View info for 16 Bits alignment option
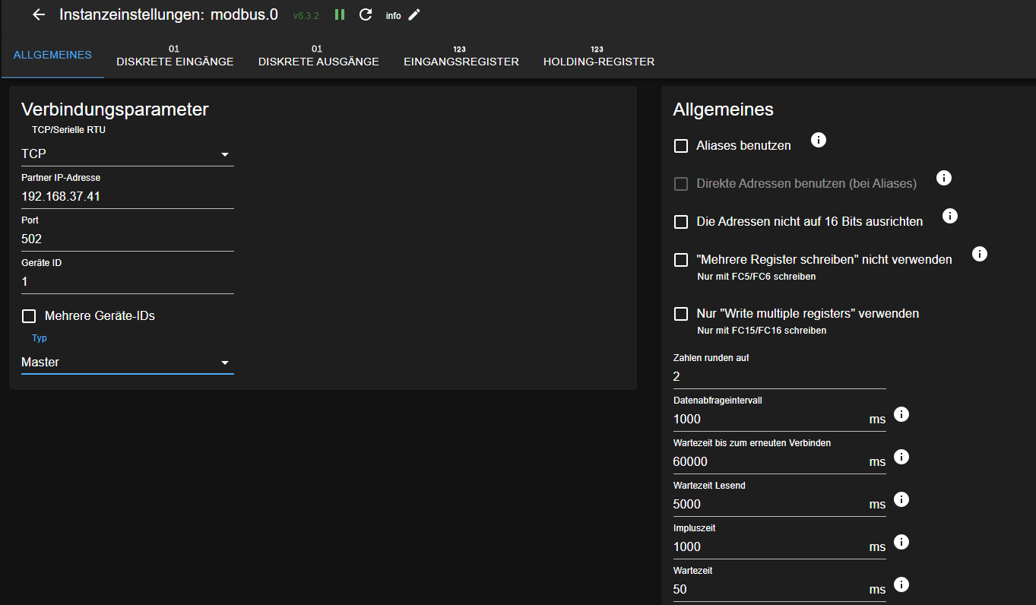This screenshot has width=1036, height=605. click(x=949, y=216)
